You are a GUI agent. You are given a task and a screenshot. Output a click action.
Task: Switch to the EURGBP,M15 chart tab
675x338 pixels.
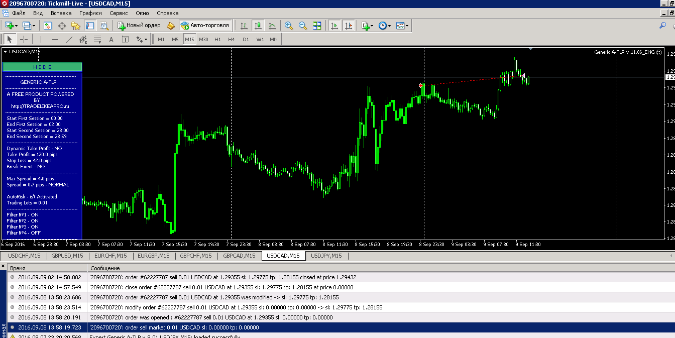[x=154, y=256]
